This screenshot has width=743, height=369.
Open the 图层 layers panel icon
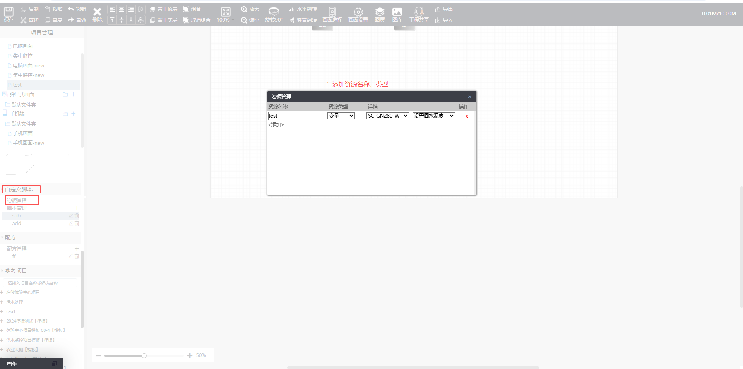click(380, 12)
